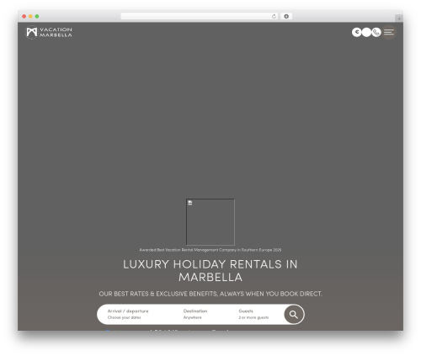Open the Guests selector
Viewport: 421px width, 356px height.
tap(253, 314)
